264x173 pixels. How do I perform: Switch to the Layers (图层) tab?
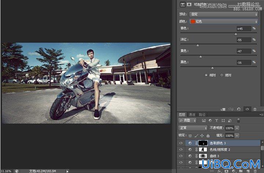(x=182, y=115)
